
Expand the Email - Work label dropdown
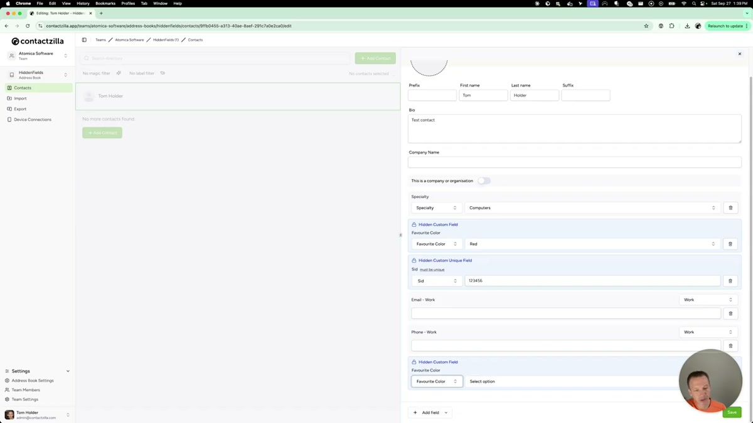point(708,300)
